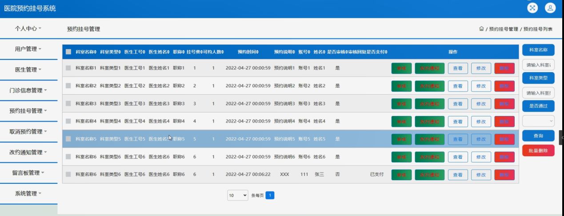Toggle fullscreen with the top-right expand icon
Image resolution: width=564 pixels, height=216 pixels.
point(532,8)
